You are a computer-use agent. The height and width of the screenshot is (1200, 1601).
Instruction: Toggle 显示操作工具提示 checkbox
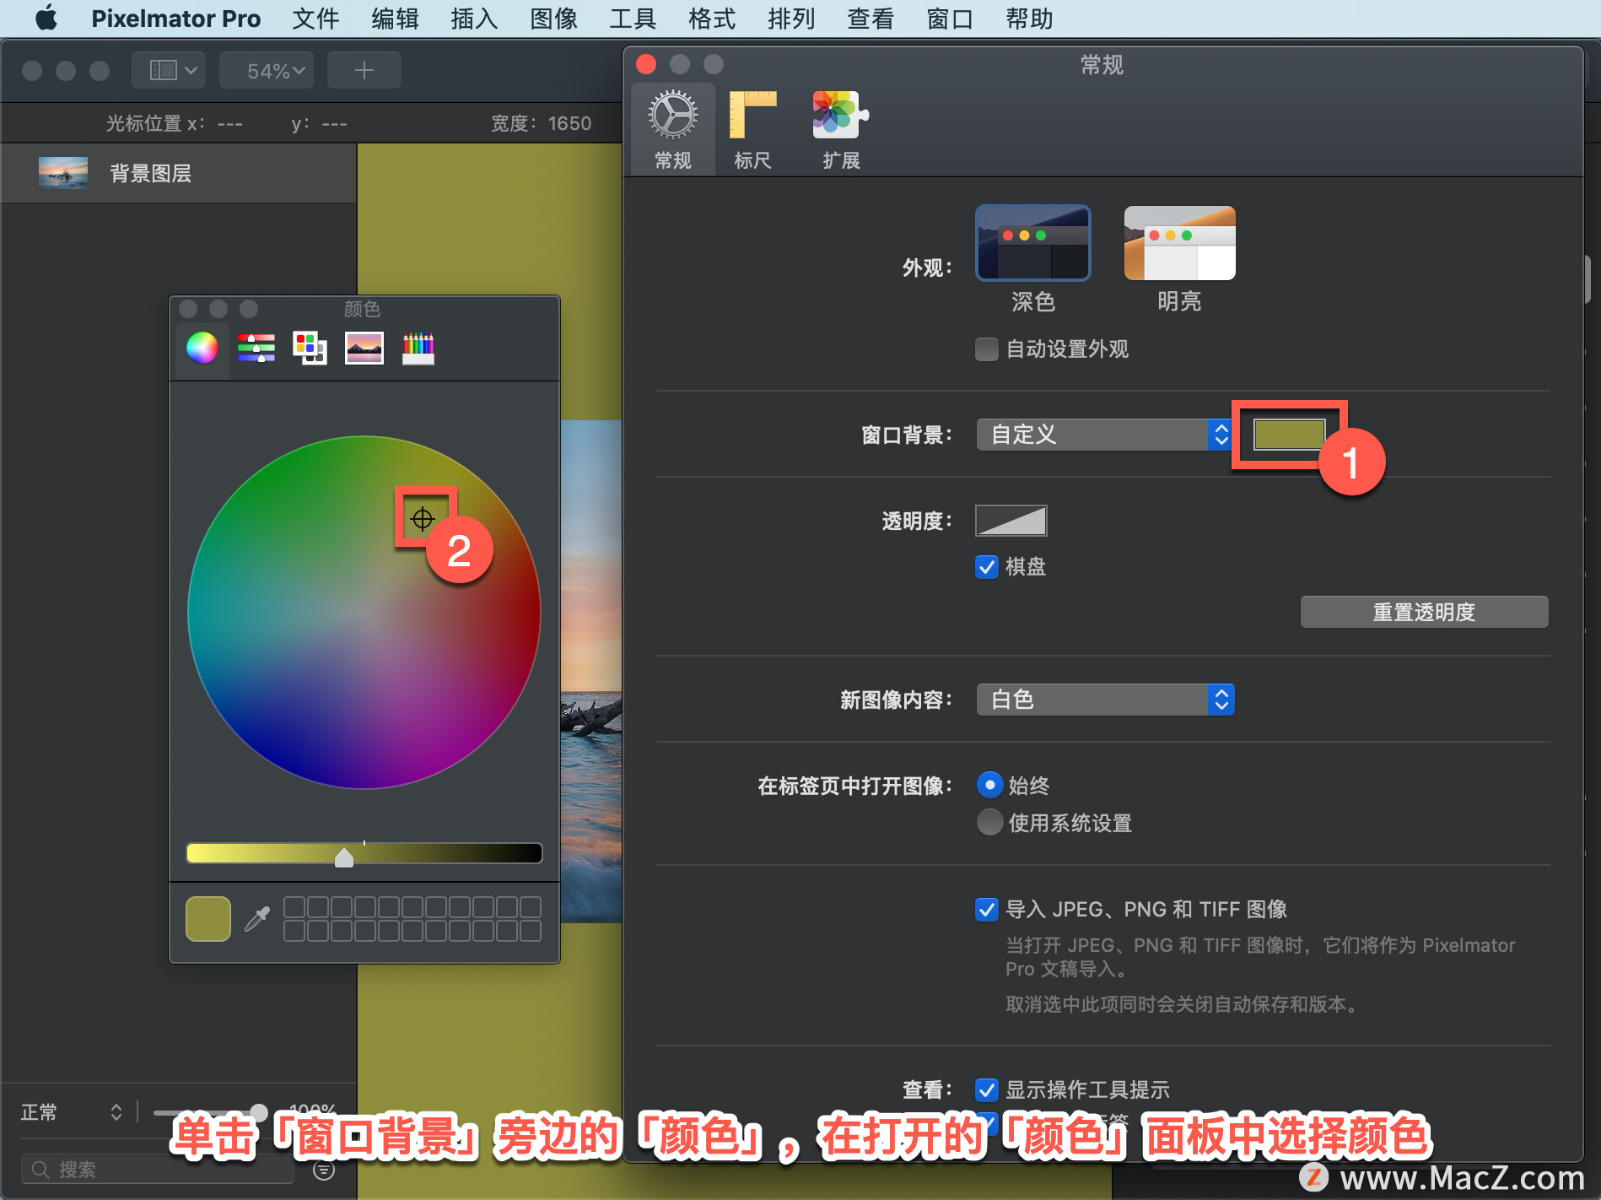point(986,1089)
